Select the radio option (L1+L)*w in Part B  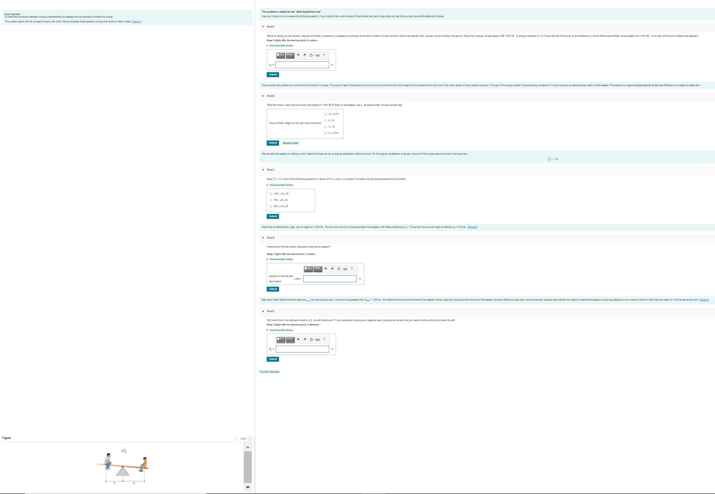point(326,133)
